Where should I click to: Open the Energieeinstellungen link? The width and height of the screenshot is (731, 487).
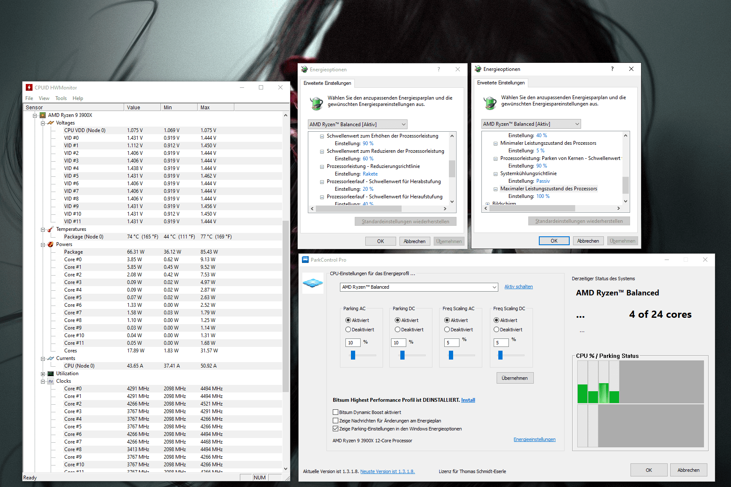[x=535, y=439]
